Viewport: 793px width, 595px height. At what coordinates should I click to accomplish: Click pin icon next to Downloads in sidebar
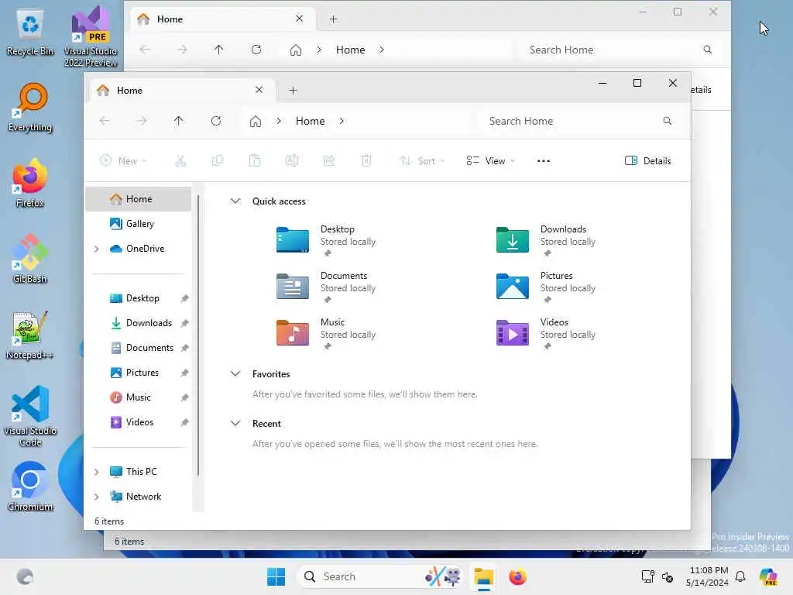(x=184, y=323)
